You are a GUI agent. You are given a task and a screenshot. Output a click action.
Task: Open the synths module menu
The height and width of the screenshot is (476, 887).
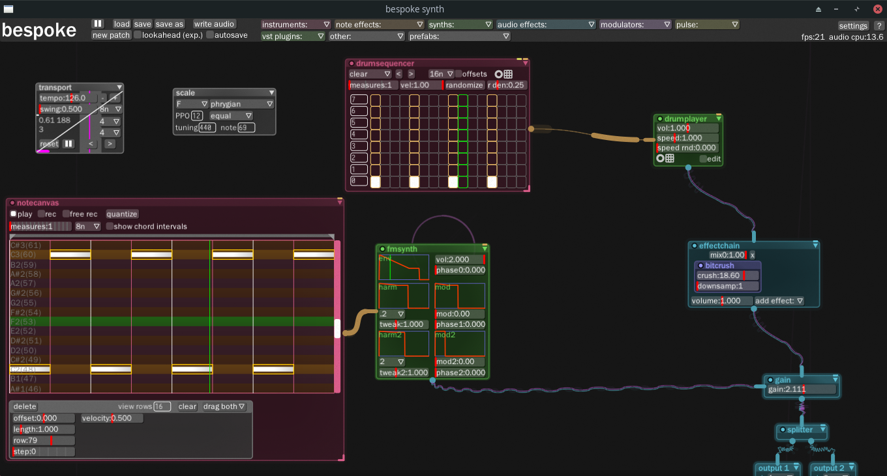pos(460,25)
